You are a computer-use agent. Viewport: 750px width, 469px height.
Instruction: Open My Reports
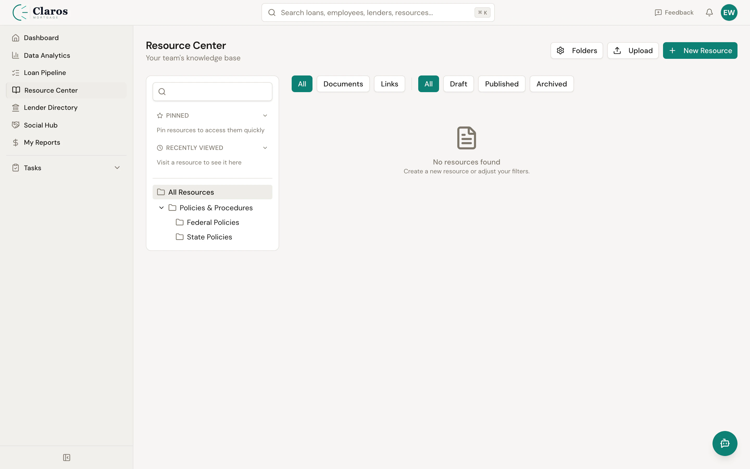point(66,142)
